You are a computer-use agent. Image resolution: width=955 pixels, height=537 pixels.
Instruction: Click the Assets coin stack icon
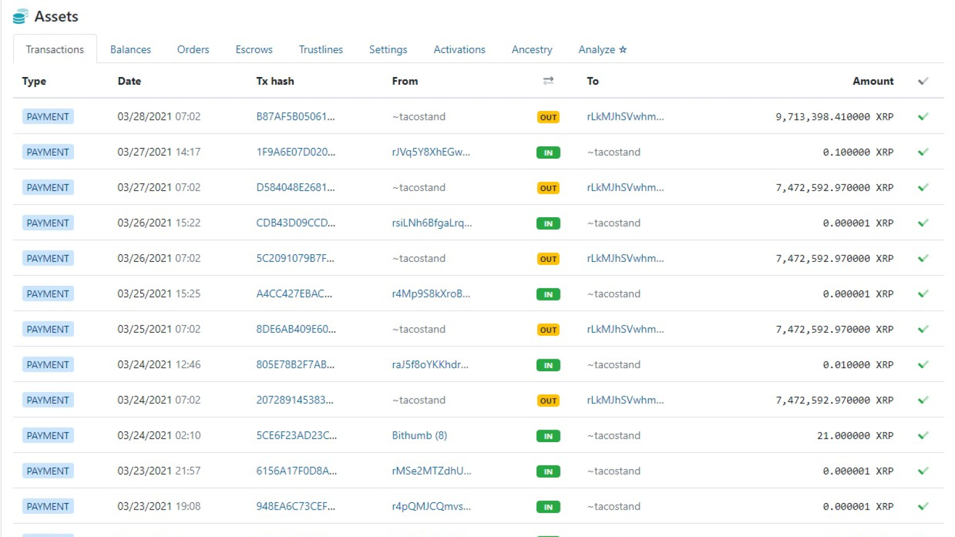pos(20,17)
